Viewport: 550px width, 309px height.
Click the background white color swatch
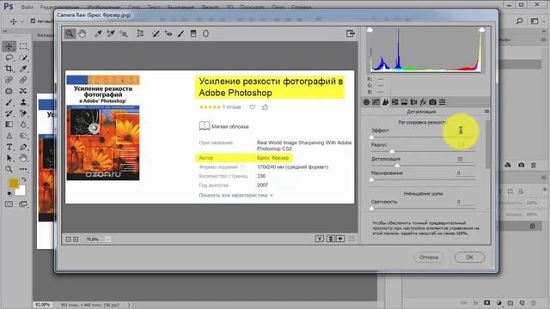pos(21,191)
